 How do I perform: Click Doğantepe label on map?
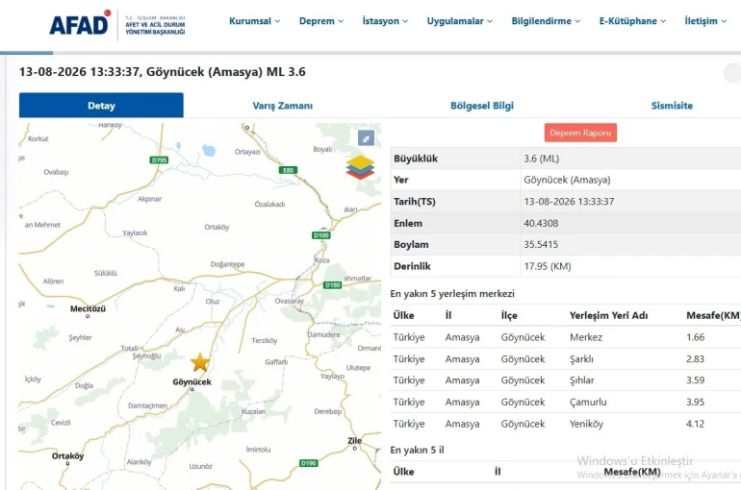pyautogui.click(x=228, y=264)
